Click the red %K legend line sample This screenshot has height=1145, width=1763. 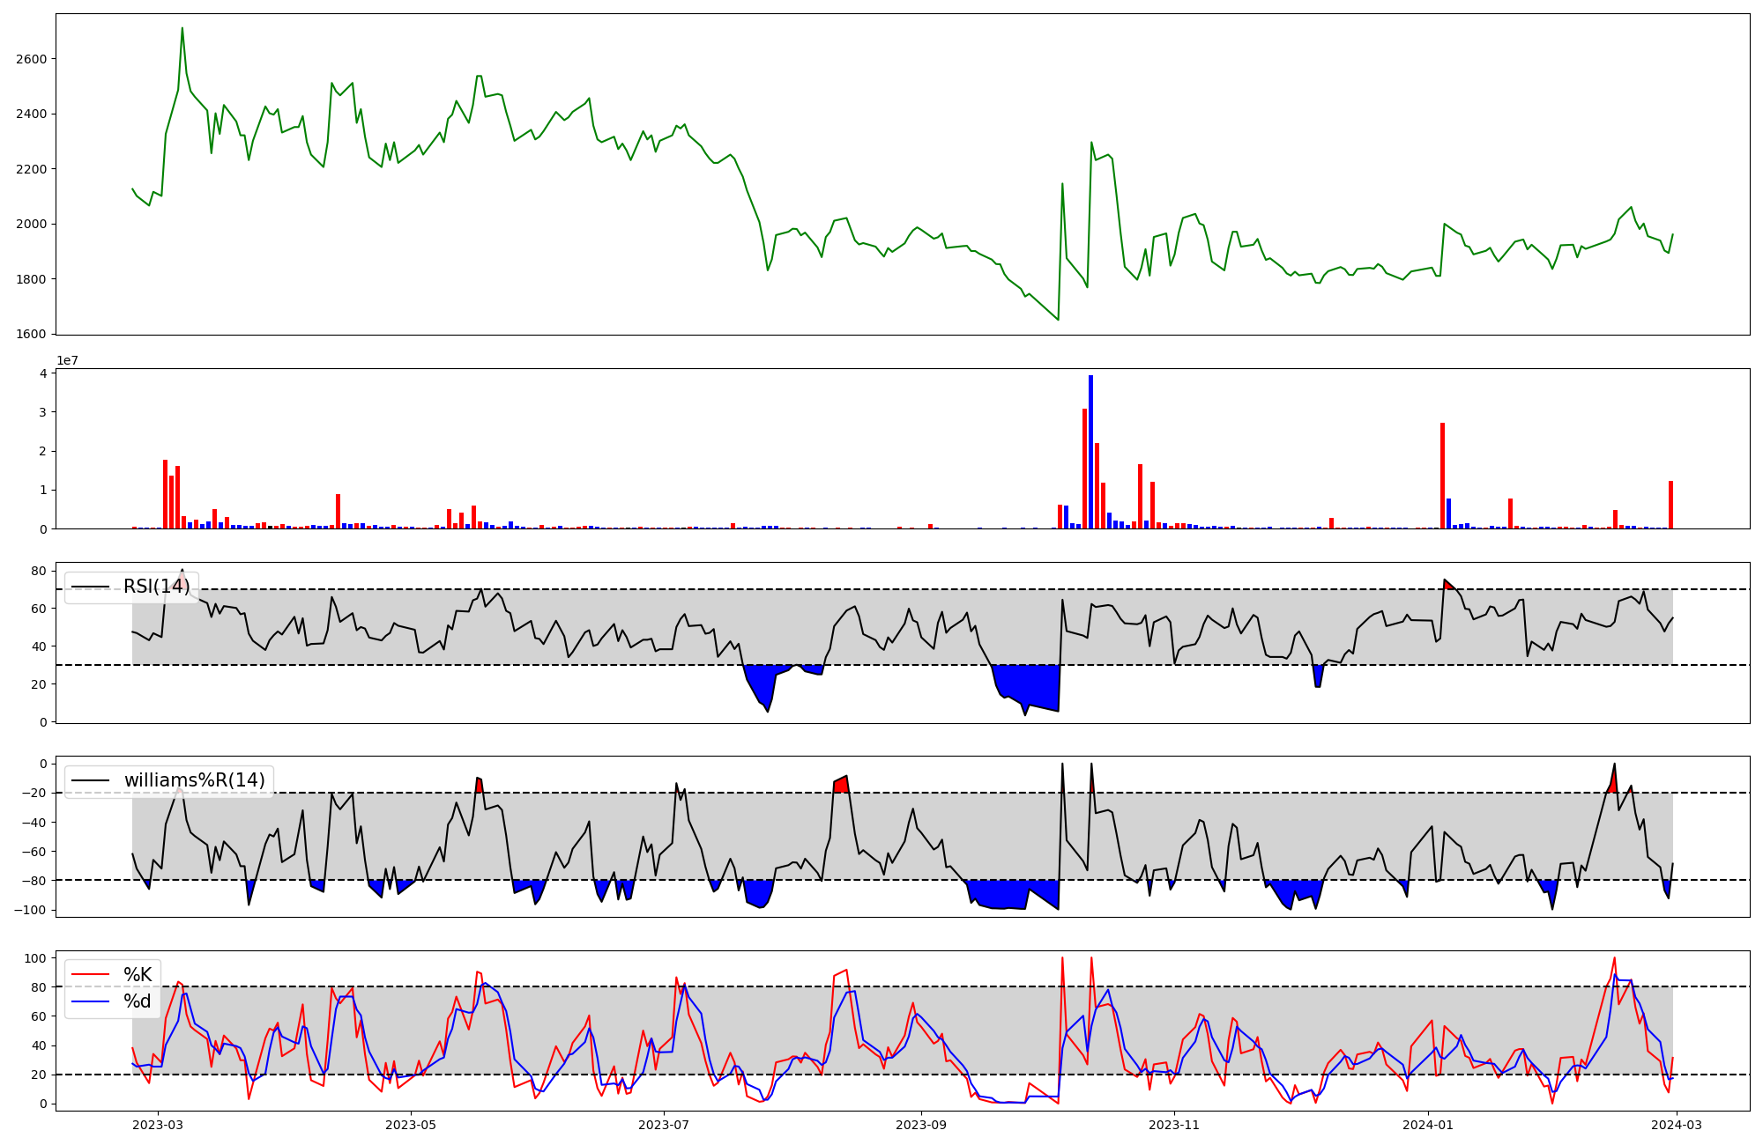pyautogui.click(x=90, y=974)
